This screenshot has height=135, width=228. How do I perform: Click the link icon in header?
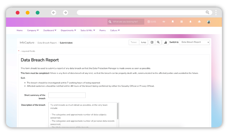pyautogui.click(x=164, y=22)
